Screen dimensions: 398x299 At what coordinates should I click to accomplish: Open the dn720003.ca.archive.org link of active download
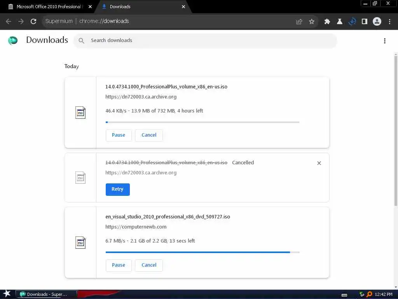pos(141,97)
